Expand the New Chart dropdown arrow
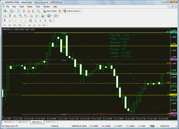 (x=7, y=11)
